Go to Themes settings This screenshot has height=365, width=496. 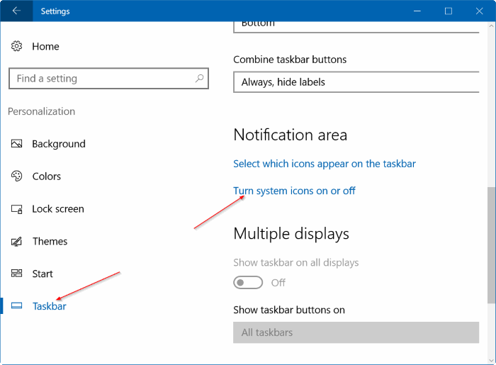tap(50, 242)
